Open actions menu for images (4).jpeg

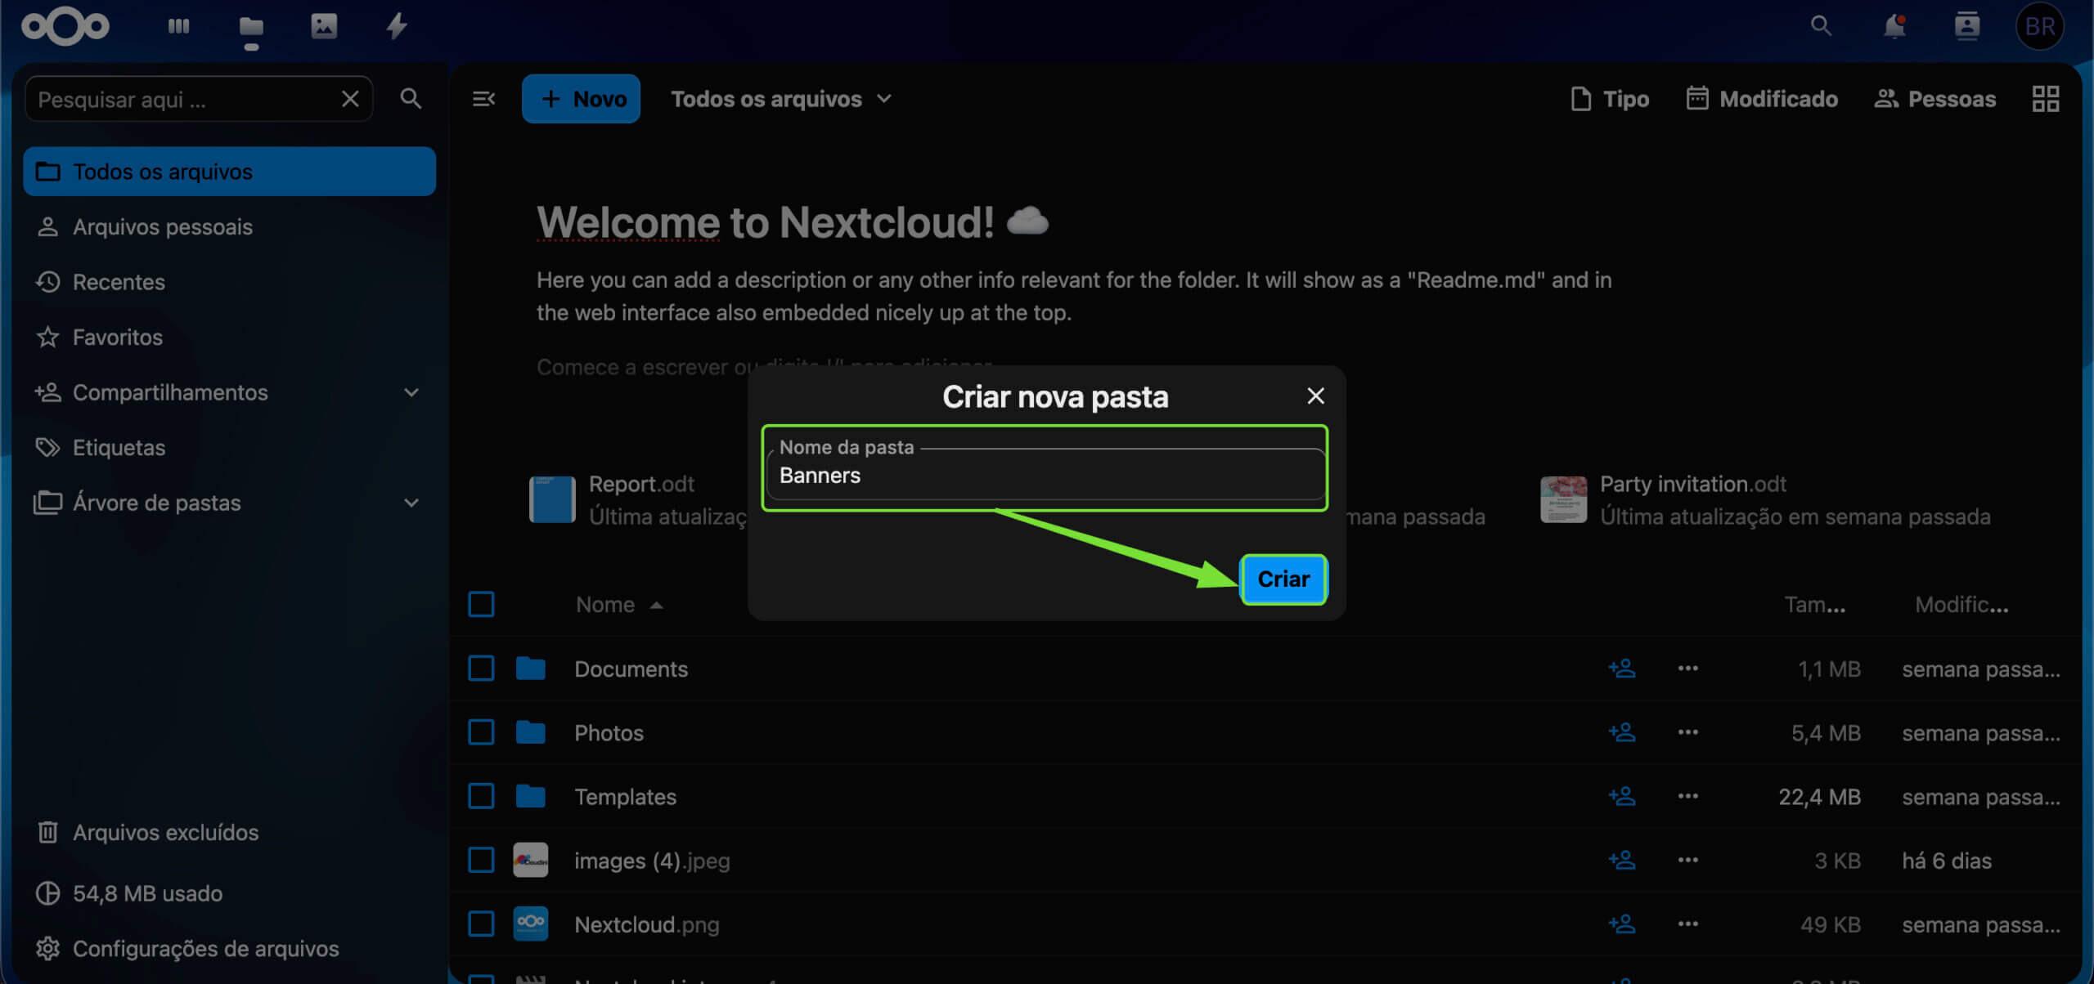(x=1687, y=860)
